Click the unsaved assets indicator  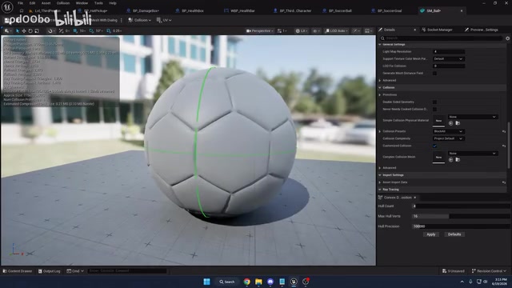coord(454,271)
